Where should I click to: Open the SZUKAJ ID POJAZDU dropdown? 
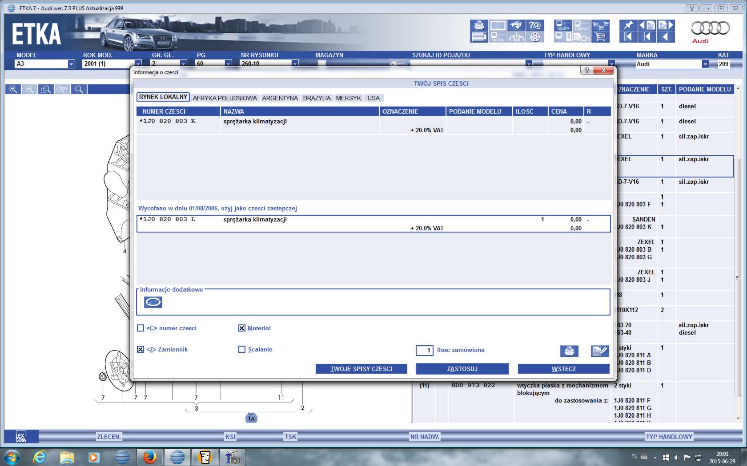529,64
